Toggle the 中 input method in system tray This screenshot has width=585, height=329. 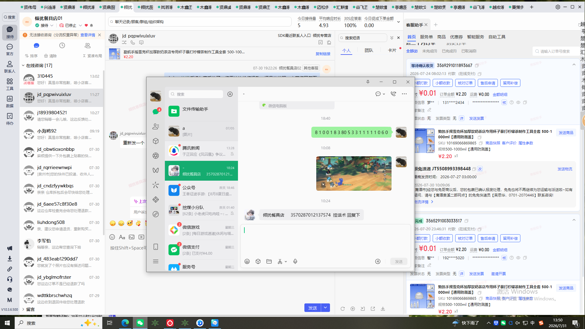point(533,323)
